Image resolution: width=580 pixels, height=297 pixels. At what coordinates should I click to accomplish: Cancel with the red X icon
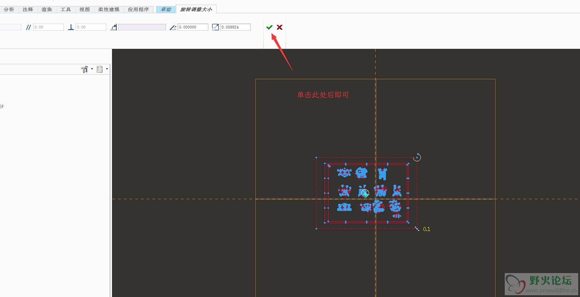coord(280,27)
